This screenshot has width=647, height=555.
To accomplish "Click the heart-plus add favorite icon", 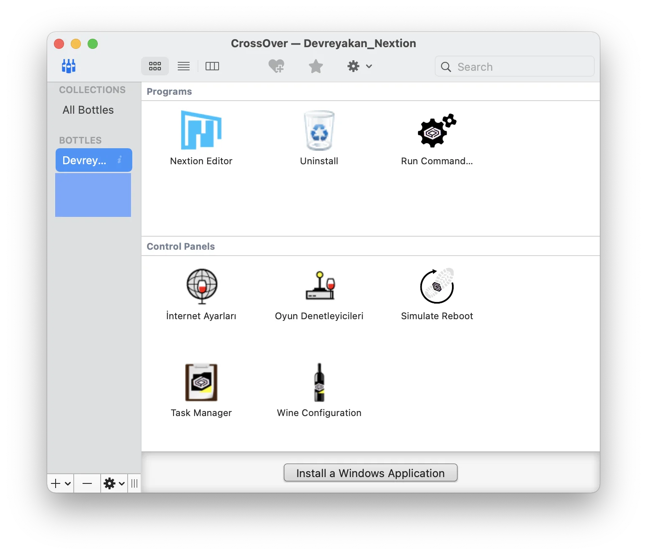I will pos(276,66).
